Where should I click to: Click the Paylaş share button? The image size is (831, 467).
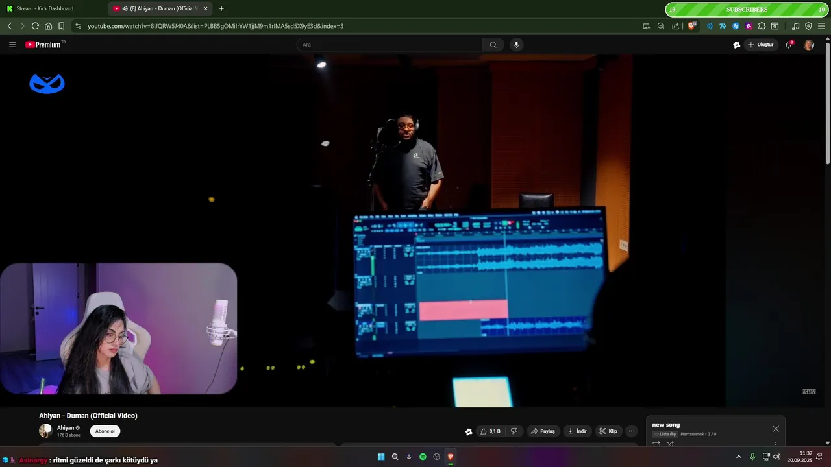(543, 431)
